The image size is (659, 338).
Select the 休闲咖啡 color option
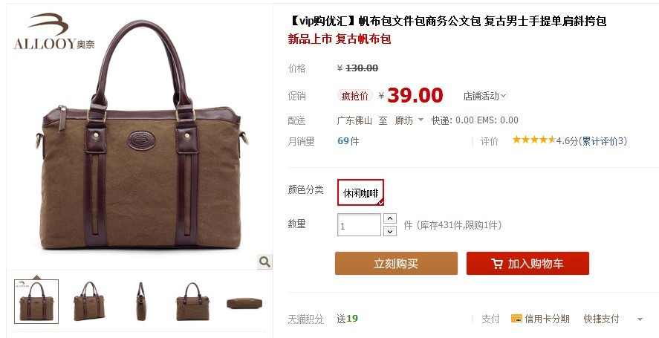click(360, 192)
